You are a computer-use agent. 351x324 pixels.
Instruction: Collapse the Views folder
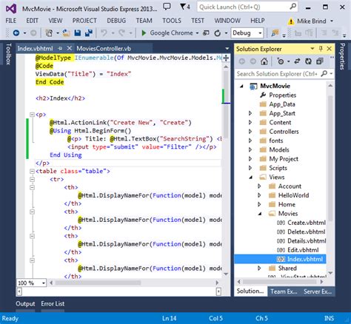[x=250, y=178]
